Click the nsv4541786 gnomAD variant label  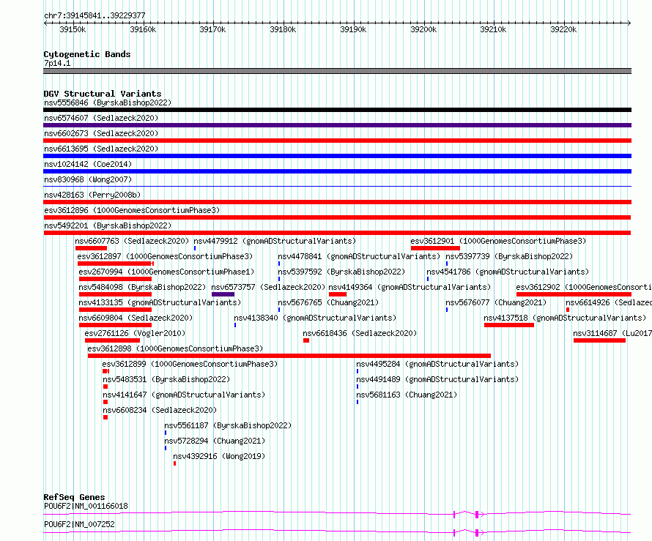click(508, 272)
